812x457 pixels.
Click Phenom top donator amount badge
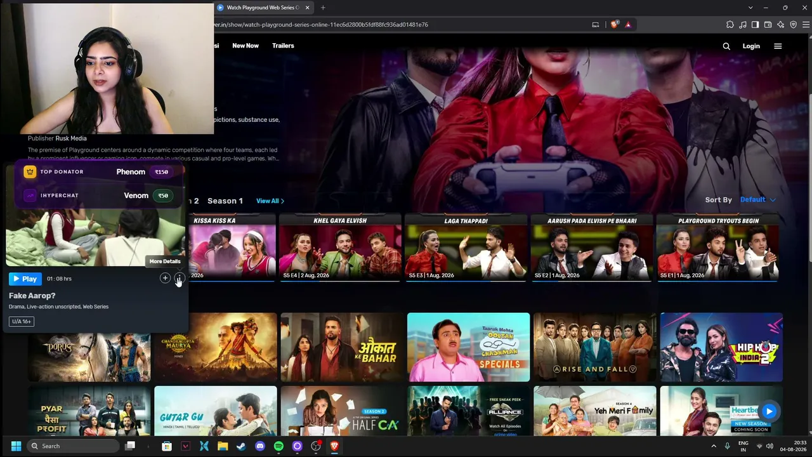161,172
